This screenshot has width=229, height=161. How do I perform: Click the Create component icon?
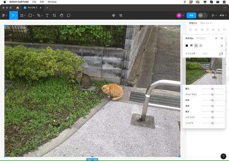pyautogui.click(x=113, y=15)
